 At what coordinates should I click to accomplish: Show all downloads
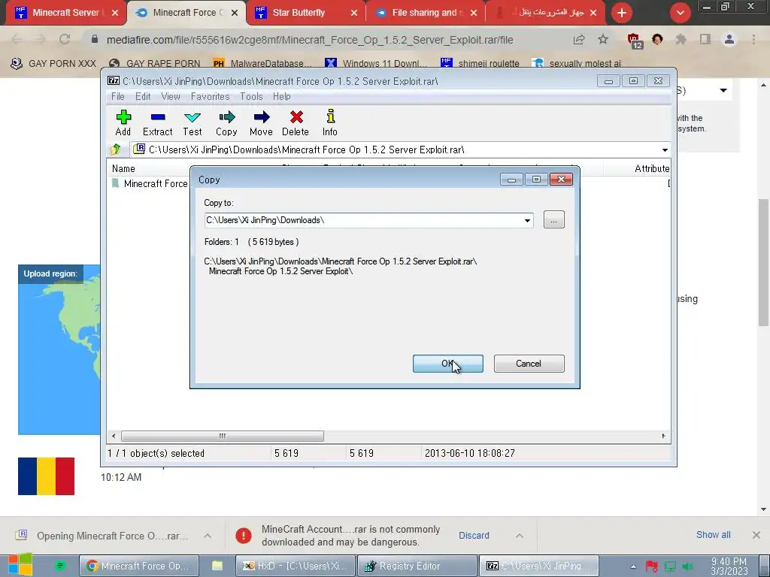tap(713, 535)
